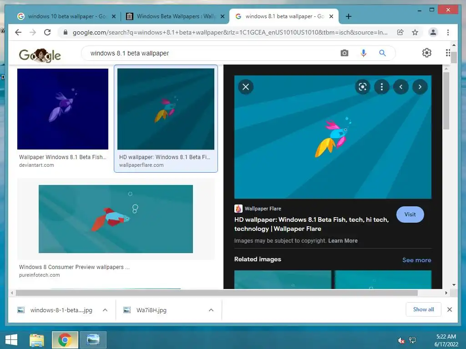Click Chrome icon in taskbar
The height and width of the screenshot is (349, 466).
(65, 340)
